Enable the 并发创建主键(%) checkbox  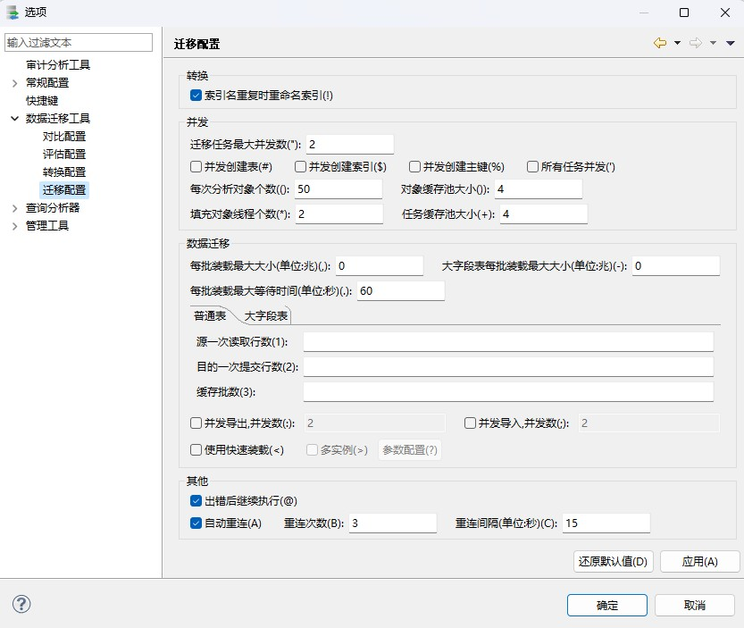point(414,165)
